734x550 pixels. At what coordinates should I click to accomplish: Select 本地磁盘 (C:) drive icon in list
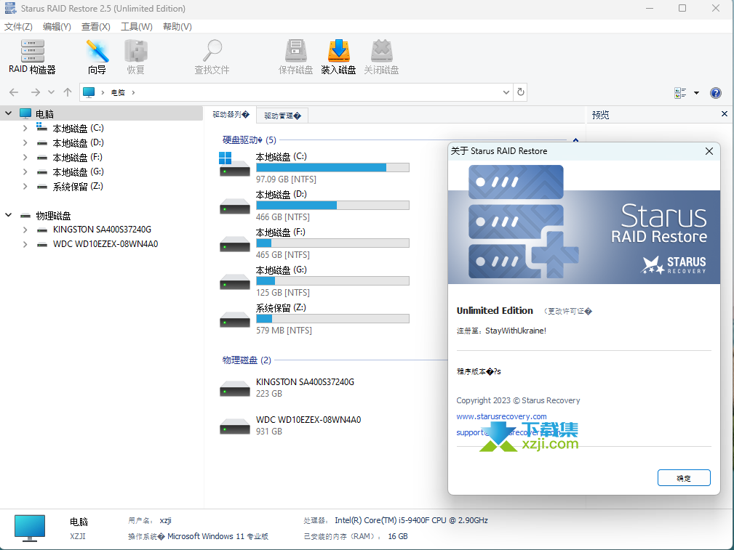(234, 165)
